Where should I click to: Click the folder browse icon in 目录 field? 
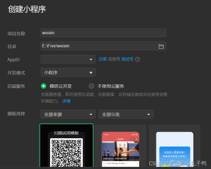(161, 47)
